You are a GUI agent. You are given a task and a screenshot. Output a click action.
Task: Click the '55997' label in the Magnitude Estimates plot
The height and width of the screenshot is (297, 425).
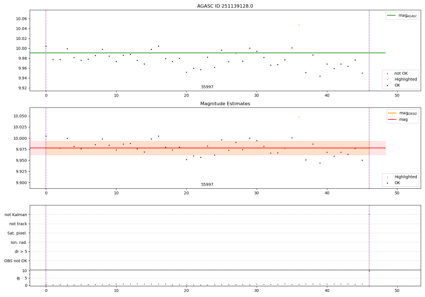point(207,185)
